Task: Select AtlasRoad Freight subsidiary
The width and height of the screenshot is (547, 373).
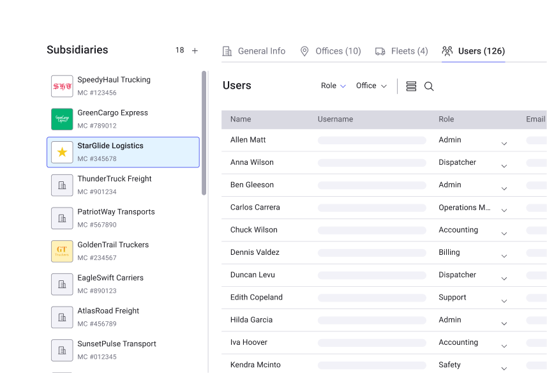Action: [123, 317]
